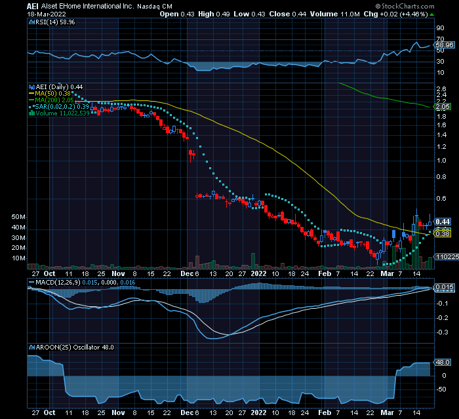Click the 1.0 level on the price axis
459x419 pixels.
pos(441,161)
